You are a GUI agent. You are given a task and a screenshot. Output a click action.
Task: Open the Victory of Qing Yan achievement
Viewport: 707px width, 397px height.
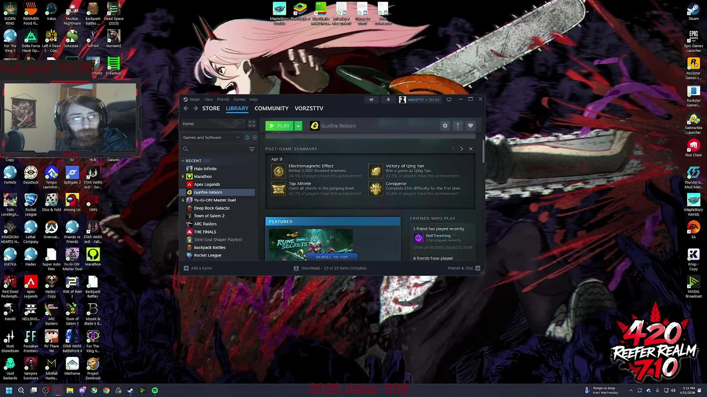coord(414,171)
